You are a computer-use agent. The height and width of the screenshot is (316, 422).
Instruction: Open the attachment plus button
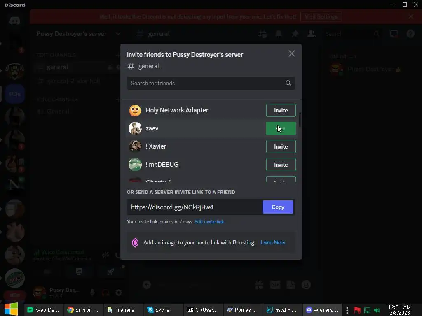pos(147,285)
